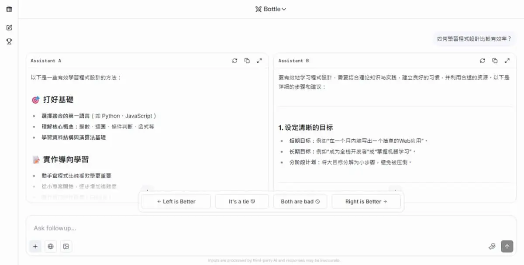Viewport: 524px width, 265px height.
Task: Copy Assistant A's response
Action: (247, 61)
